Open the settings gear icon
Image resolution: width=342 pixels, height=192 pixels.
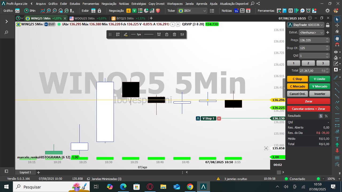(328, 11)
